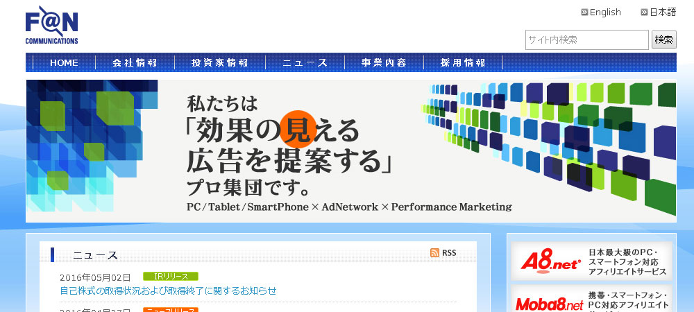This screenshot has height=312, width=694.
Task: Open the 採用情報 menu item
Action: click(463, 63)
